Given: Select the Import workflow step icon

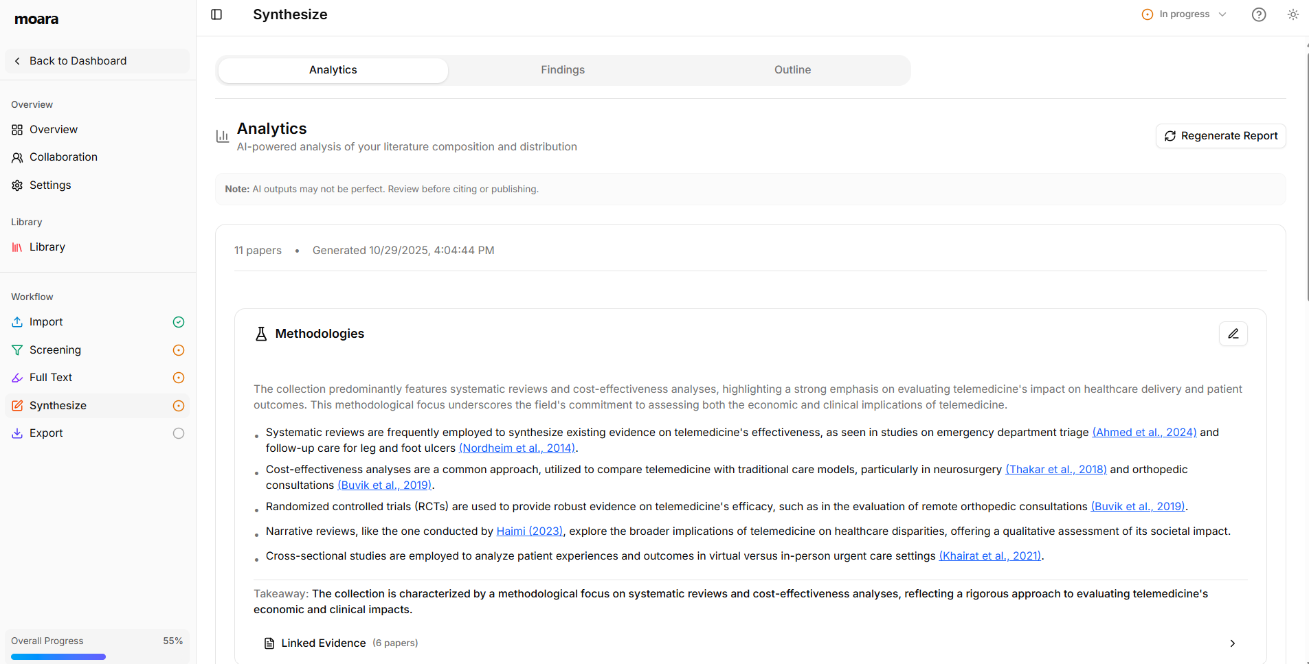Looking at the screenshot, I should click(17, 322).
